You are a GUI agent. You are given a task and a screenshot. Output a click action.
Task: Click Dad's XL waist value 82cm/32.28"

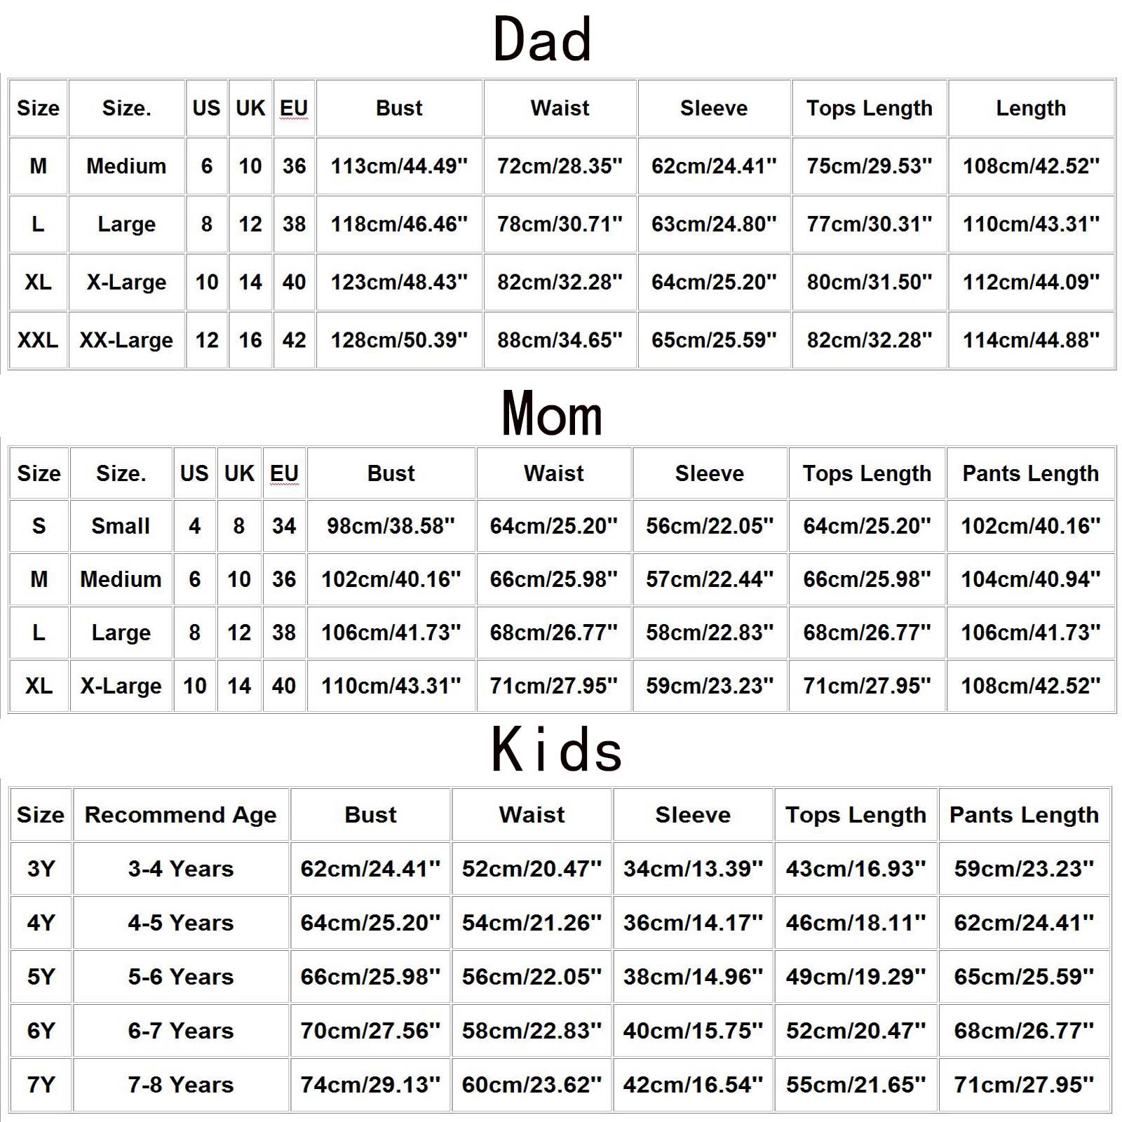click(560, 282)
